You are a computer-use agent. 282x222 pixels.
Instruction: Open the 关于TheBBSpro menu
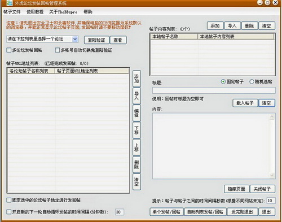click(63, 12)
